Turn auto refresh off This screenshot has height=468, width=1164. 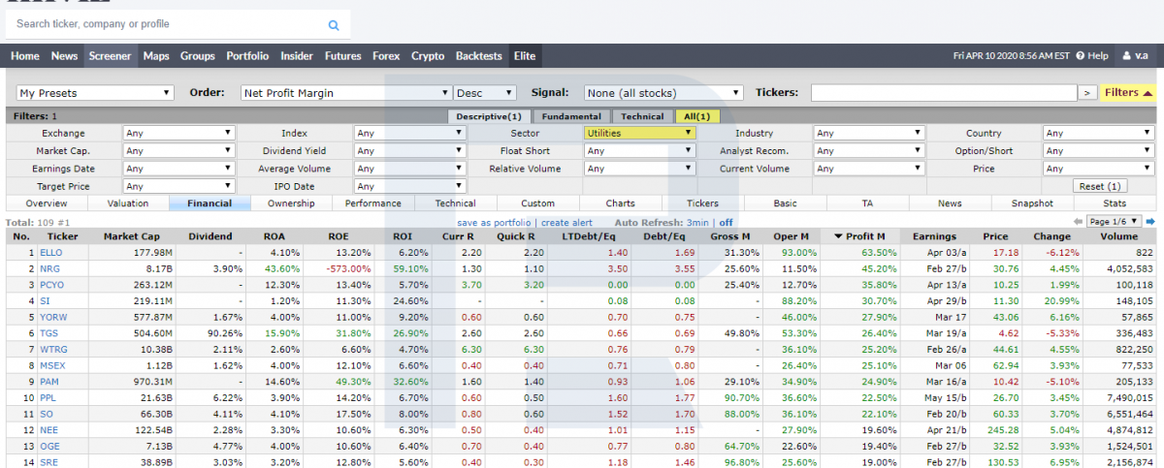tap(726, 222)
